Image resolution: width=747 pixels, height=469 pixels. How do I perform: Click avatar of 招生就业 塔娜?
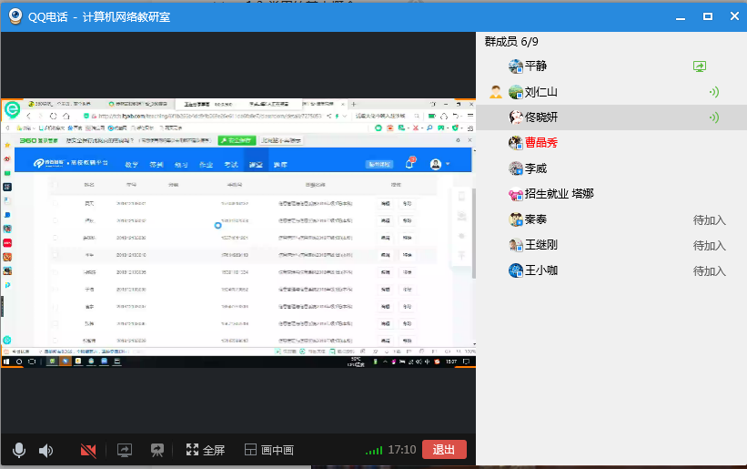516,194
